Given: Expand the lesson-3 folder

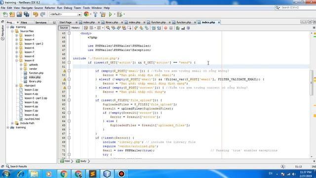Looking at the screenshot, I should point(17,35).
